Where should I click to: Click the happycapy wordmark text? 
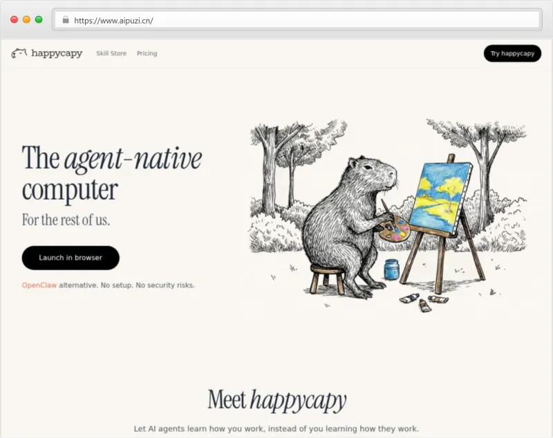click(x=57, y=53)
